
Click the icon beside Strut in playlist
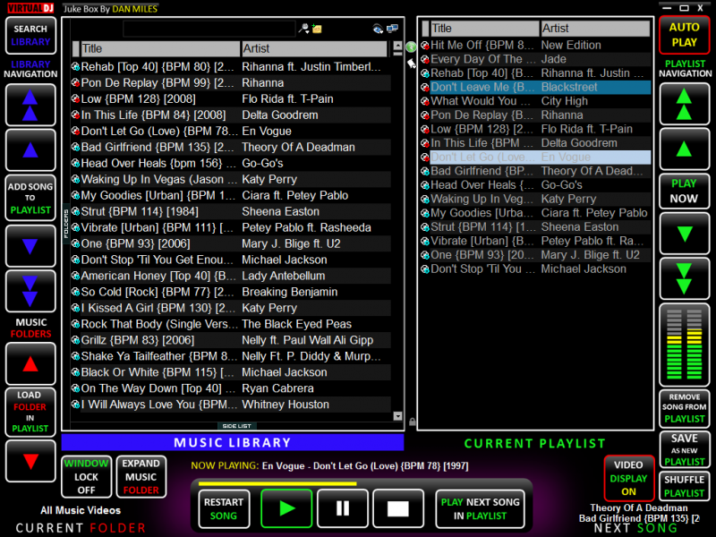(425, 227)
